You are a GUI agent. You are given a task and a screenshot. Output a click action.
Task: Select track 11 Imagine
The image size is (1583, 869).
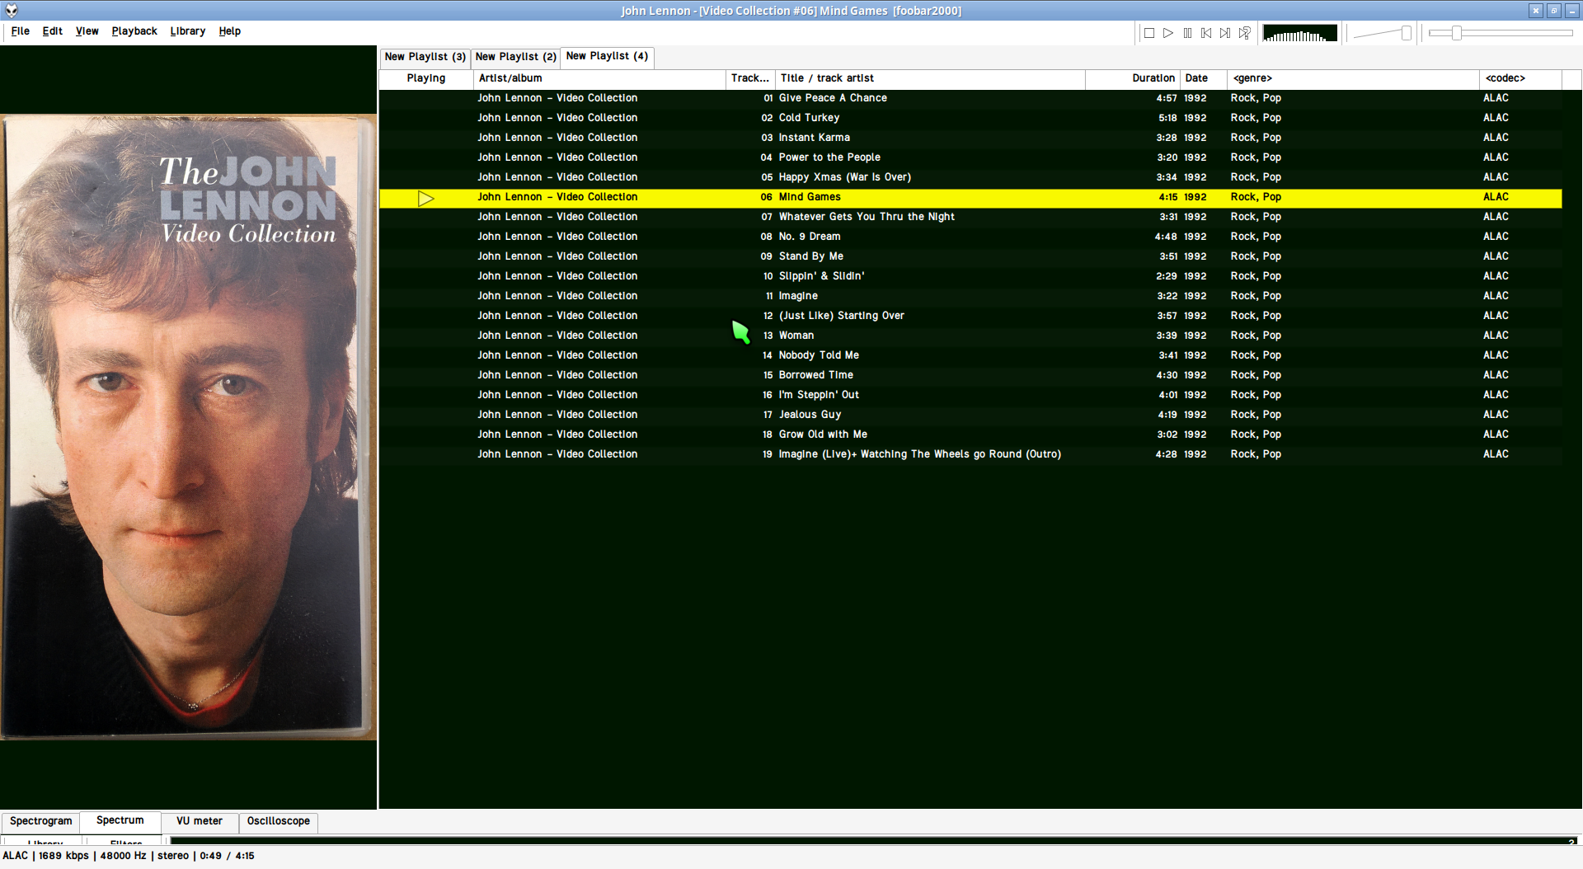(x=970, y=296)
